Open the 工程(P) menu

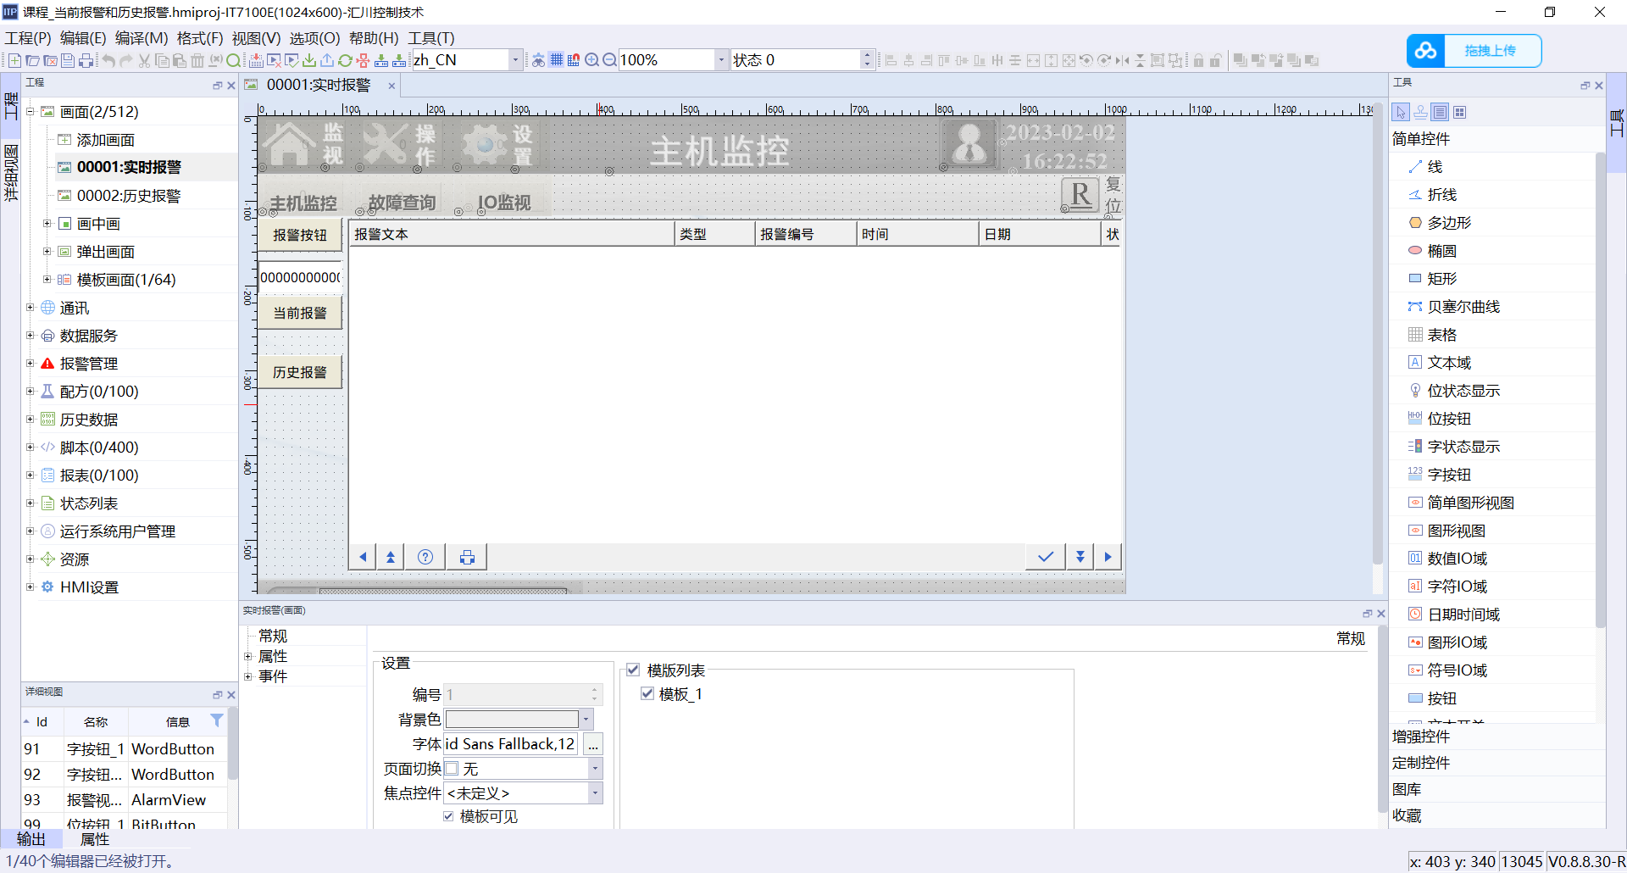pos(28,38)
